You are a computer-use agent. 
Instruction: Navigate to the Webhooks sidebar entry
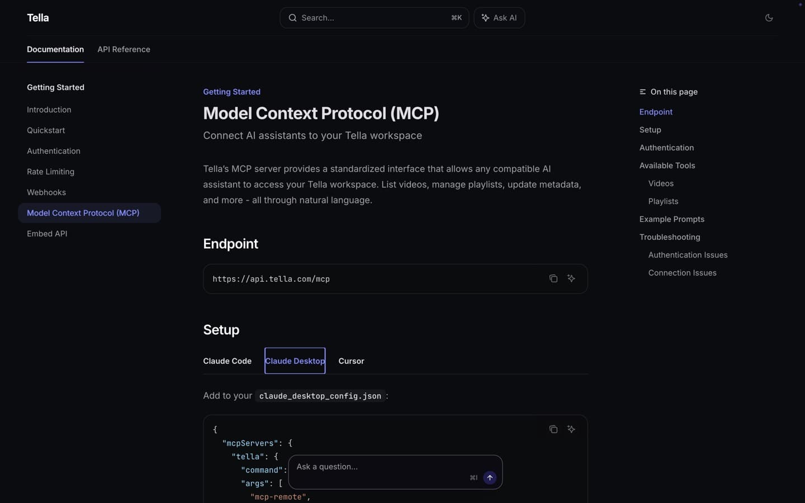coord(46,192)
